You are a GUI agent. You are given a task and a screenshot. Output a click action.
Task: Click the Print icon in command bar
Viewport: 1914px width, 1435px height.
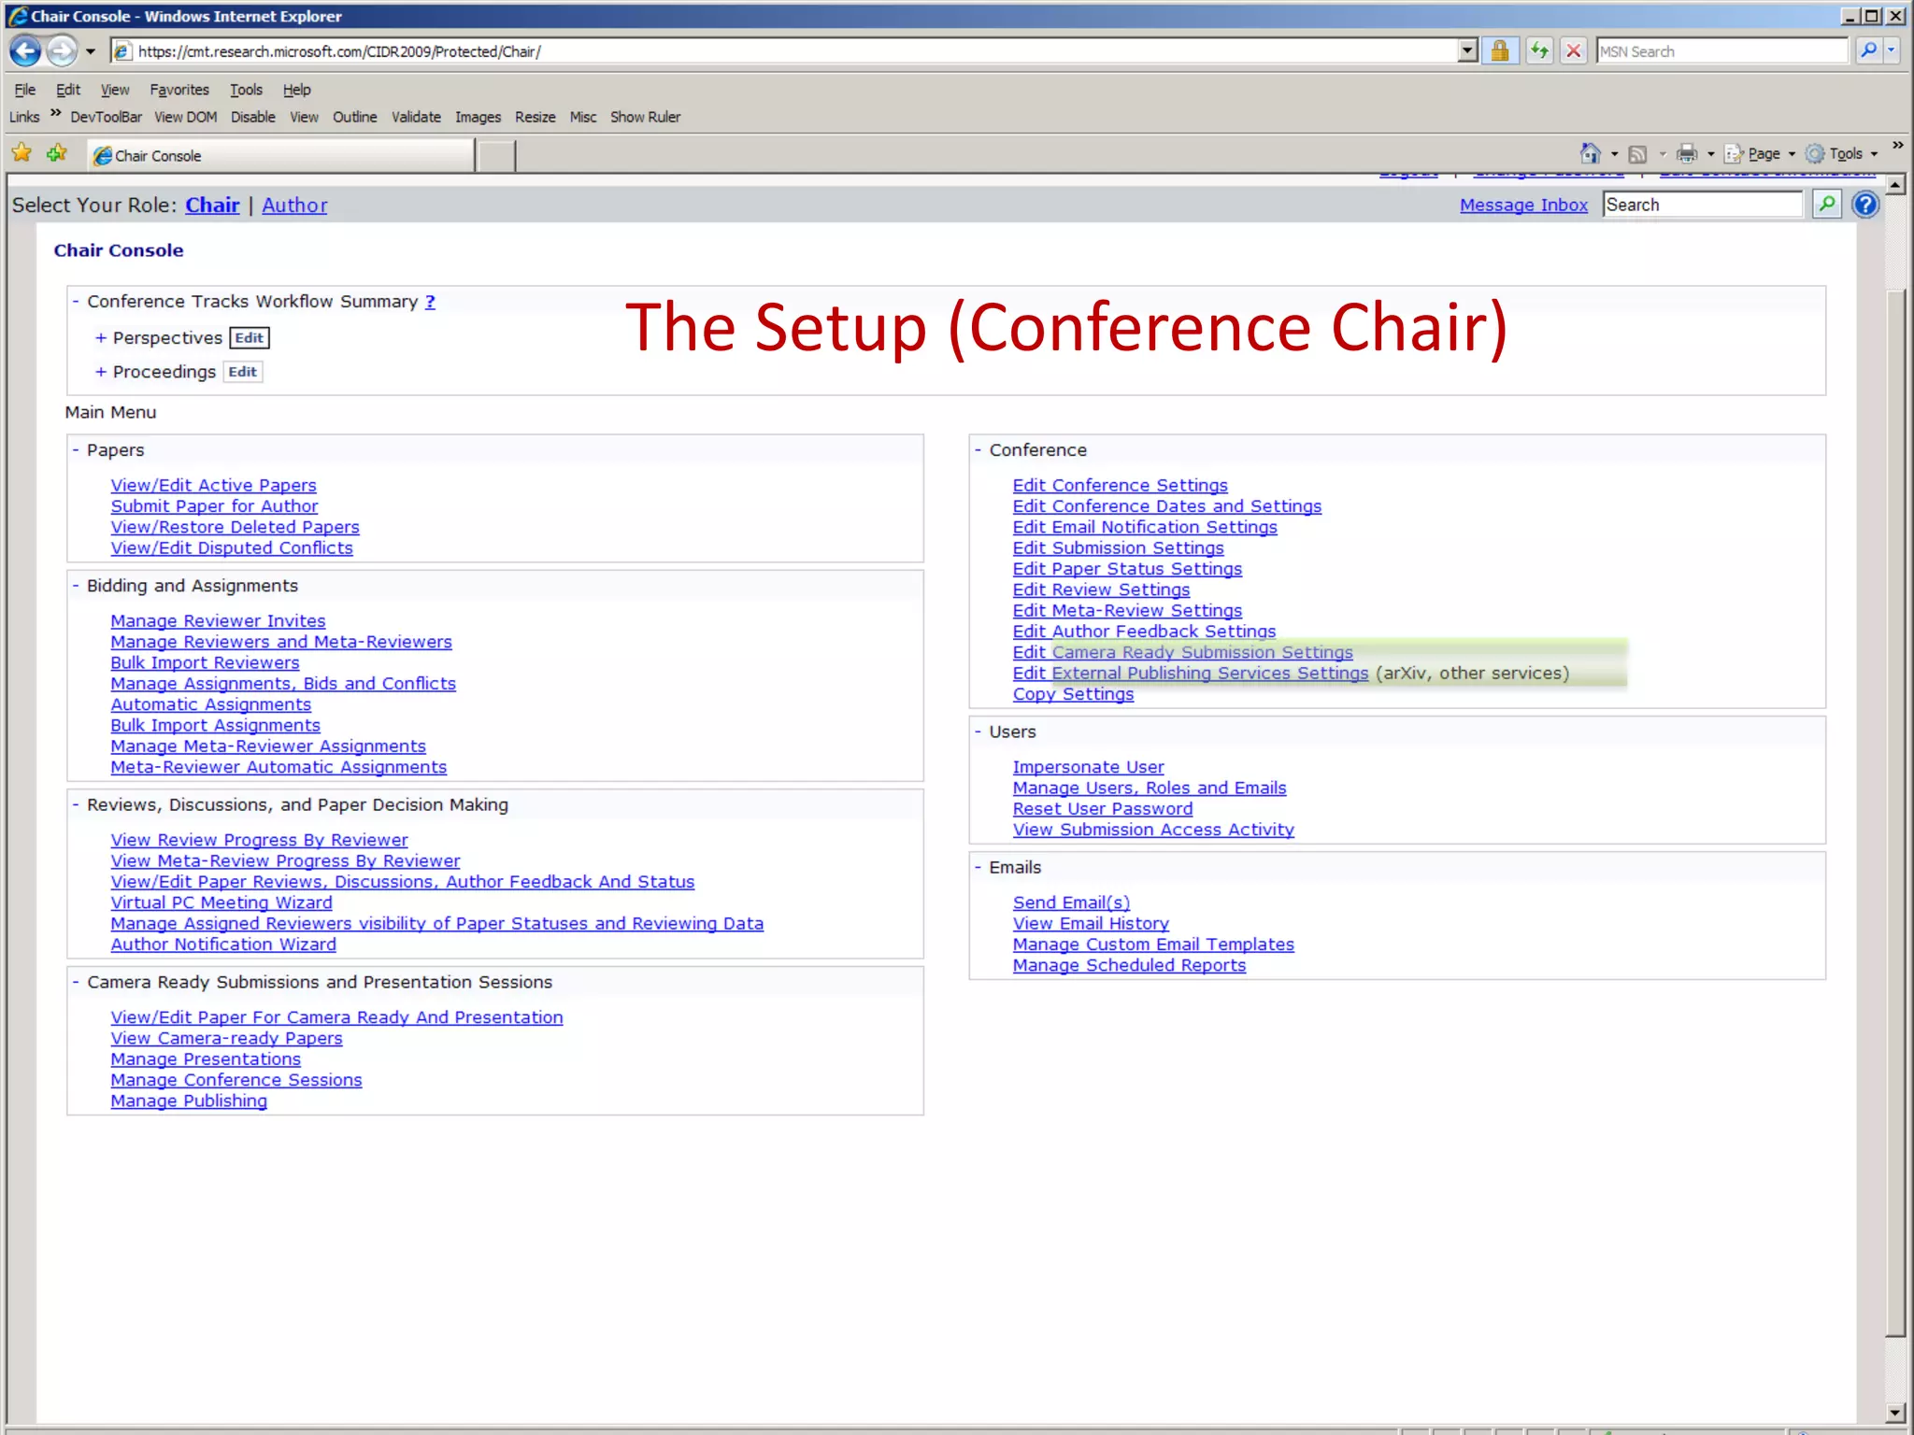pyautogui.click(x=1687, y=153)
